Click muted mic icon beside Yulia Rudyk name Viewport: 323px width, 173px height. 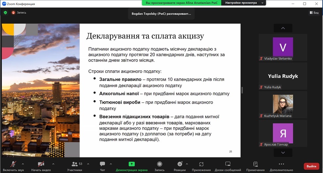(261, 87)
